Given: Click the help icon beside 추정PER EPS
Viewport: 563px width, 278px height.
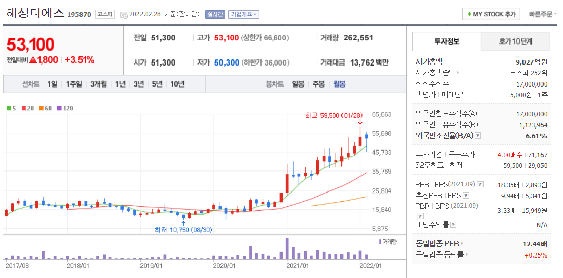Looking at the screenshot, I should [466, 196].
